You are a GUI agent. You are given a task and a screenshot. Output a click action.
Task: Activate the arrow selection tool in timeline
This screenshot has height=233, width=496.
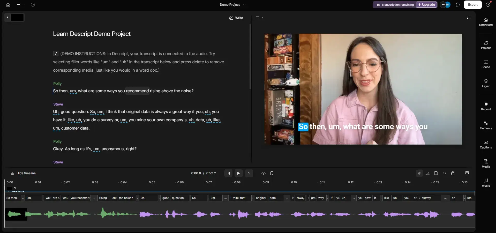(x=419, y=173)
